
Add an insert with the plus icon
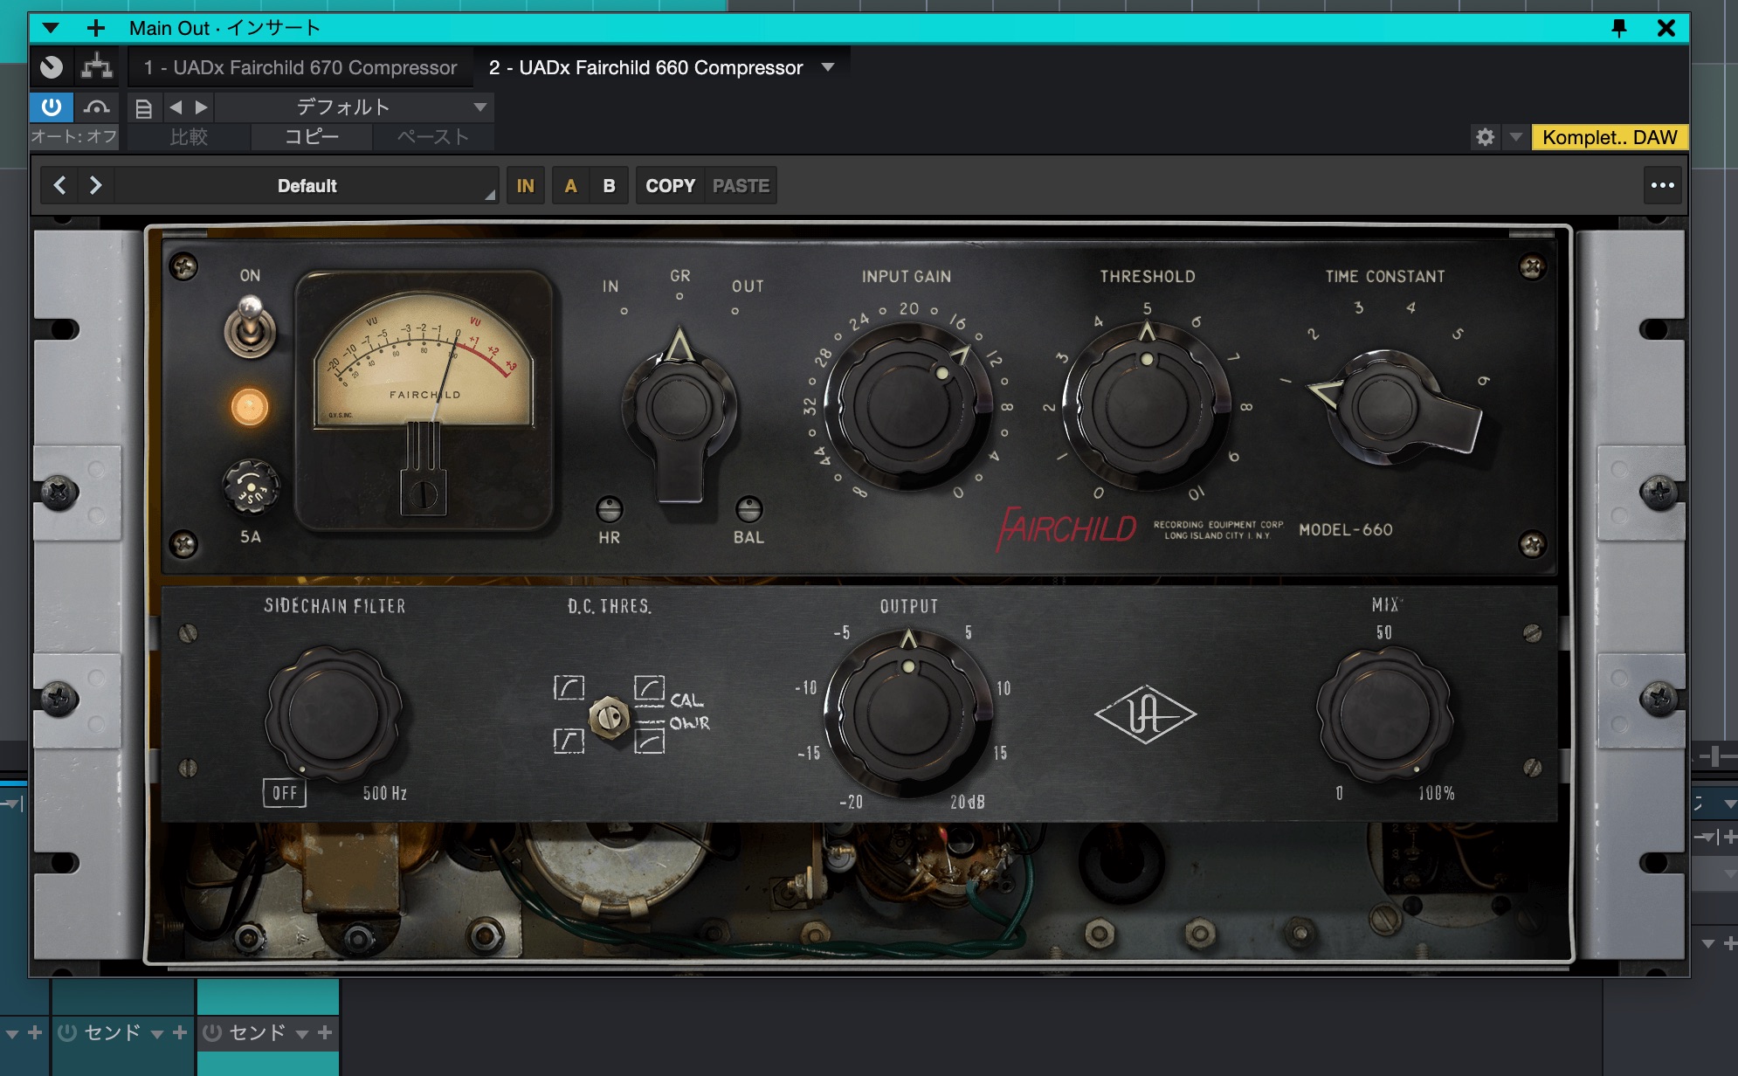tap(96, 28)
